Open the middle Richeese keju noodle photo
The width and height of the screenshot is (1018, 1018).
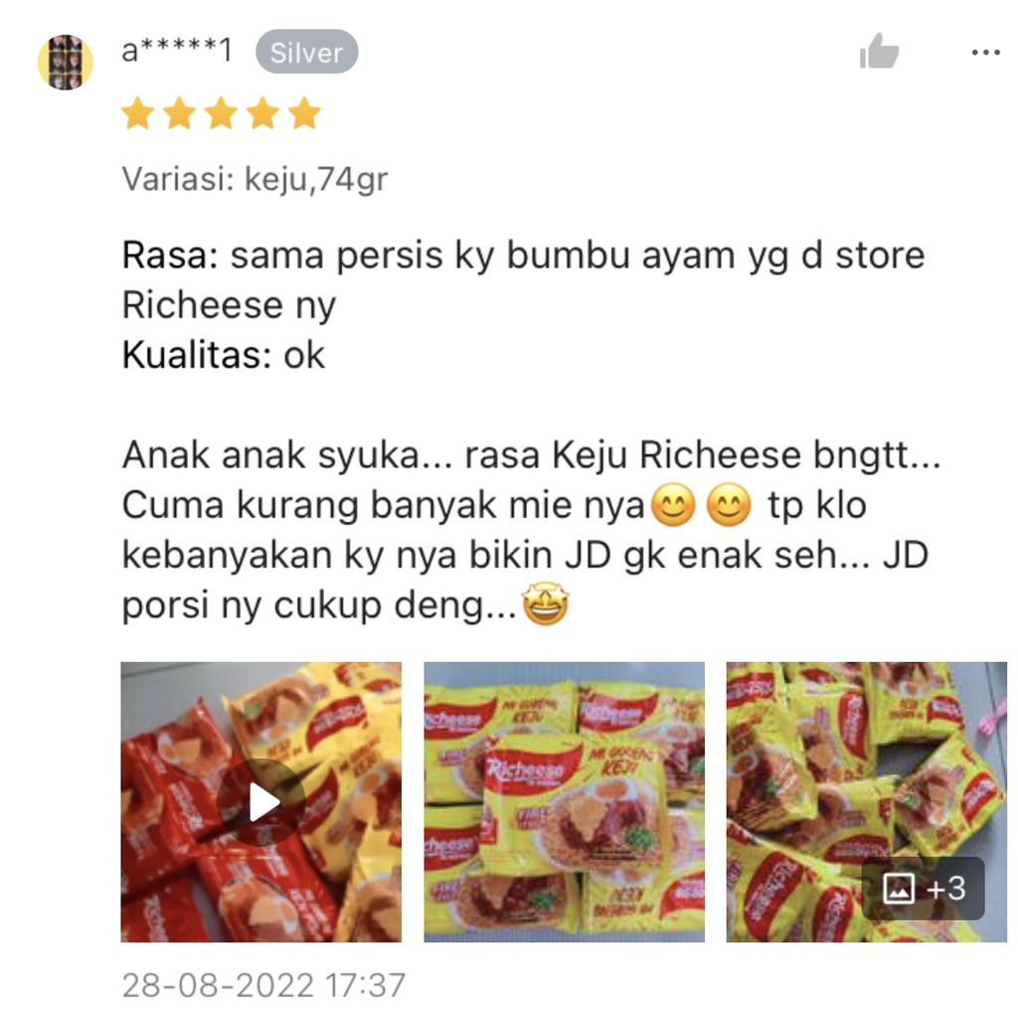[565, 802]
